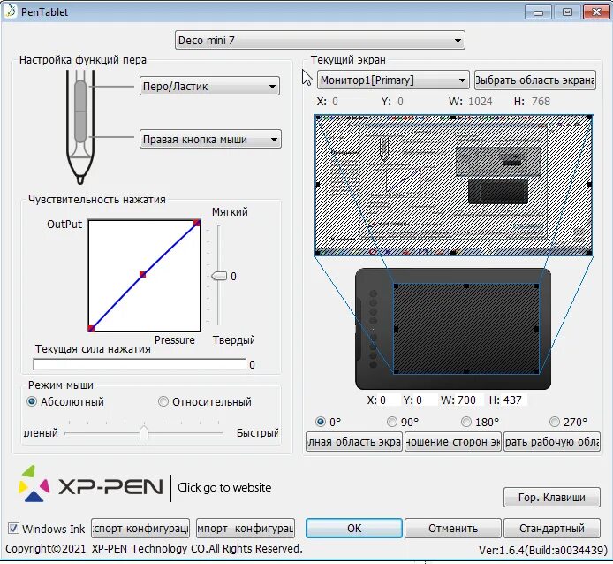Click the screen width value 1024

[481, 102]
